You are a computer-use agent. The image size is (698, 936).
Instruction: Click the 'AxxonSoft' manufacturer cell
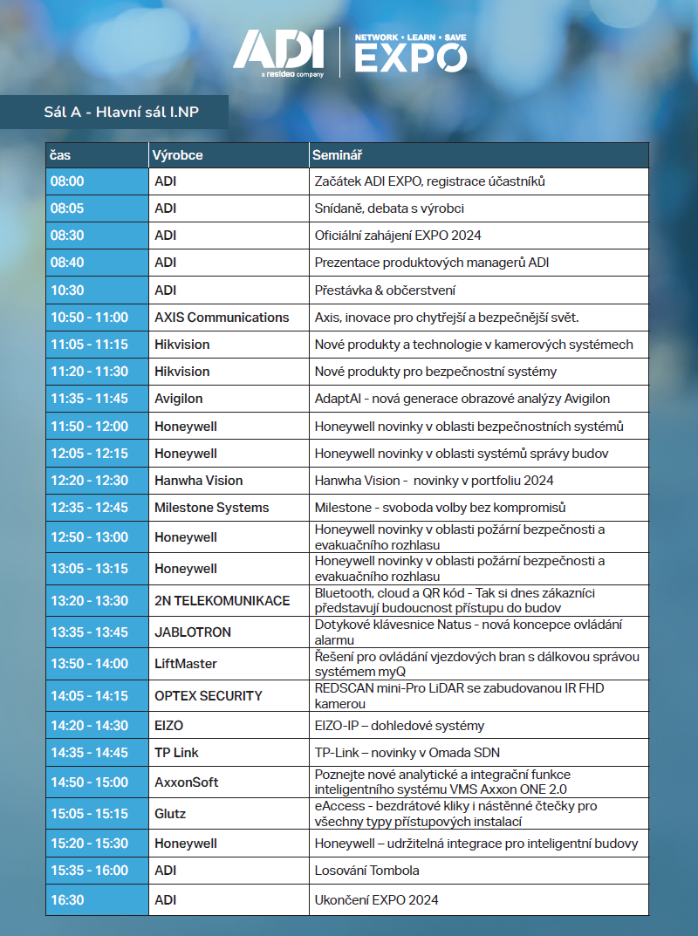pos(229,782)
